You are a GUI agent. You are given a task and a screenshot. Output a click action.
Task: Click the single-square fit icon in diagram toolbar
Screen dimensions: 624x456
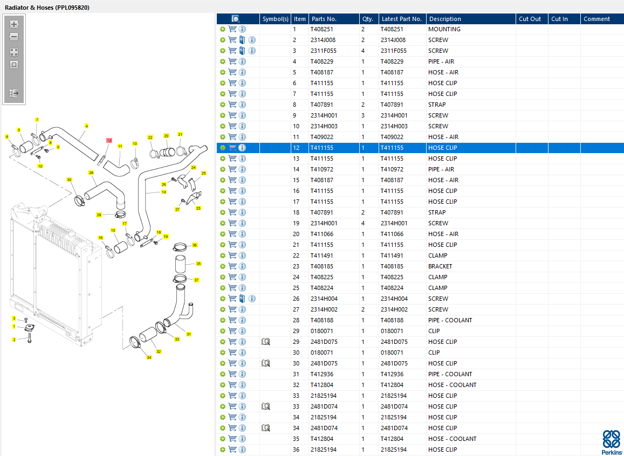14,65
